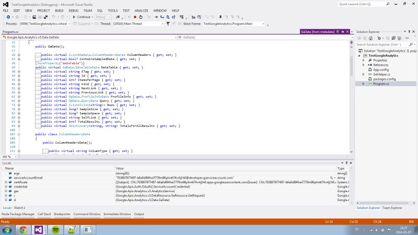Open the DEBUG menu
The image size is (418, 235).
pyautogui.click(x=73, y=10)
